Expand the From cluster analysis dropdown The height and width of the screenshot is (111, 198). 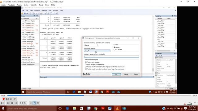click(x=109, y=51)
